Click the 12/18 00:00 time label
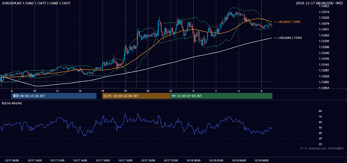The image size is (347, 163). coord(193,161)
